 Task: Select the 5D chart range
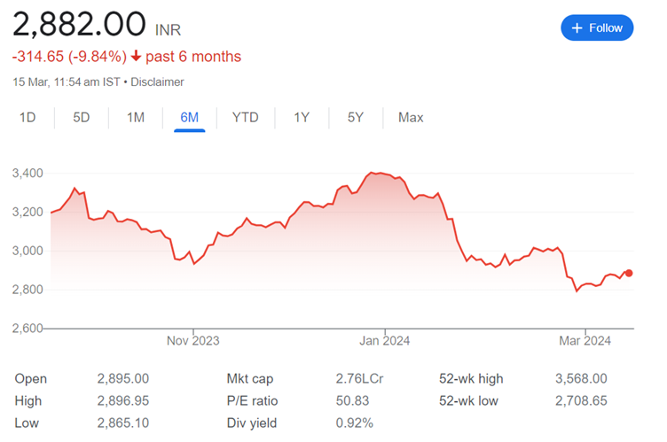pos(82,117)
